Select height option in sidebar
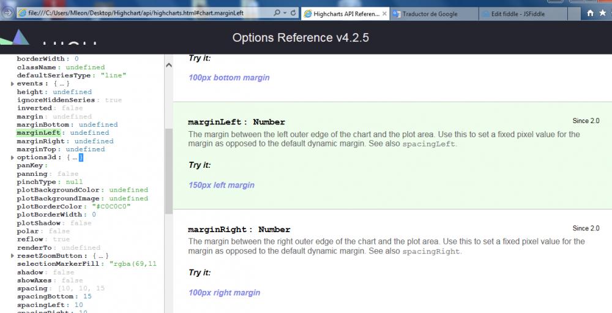612x313 pixels. click(29, 92)
